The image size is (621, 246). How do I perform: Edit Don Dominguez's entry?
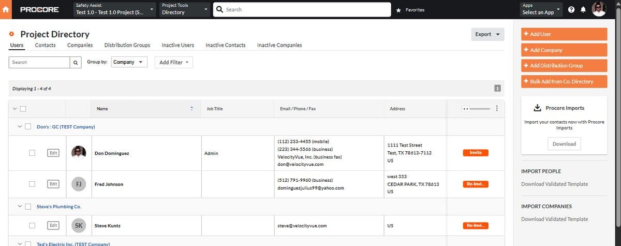[x=53, y=153]
